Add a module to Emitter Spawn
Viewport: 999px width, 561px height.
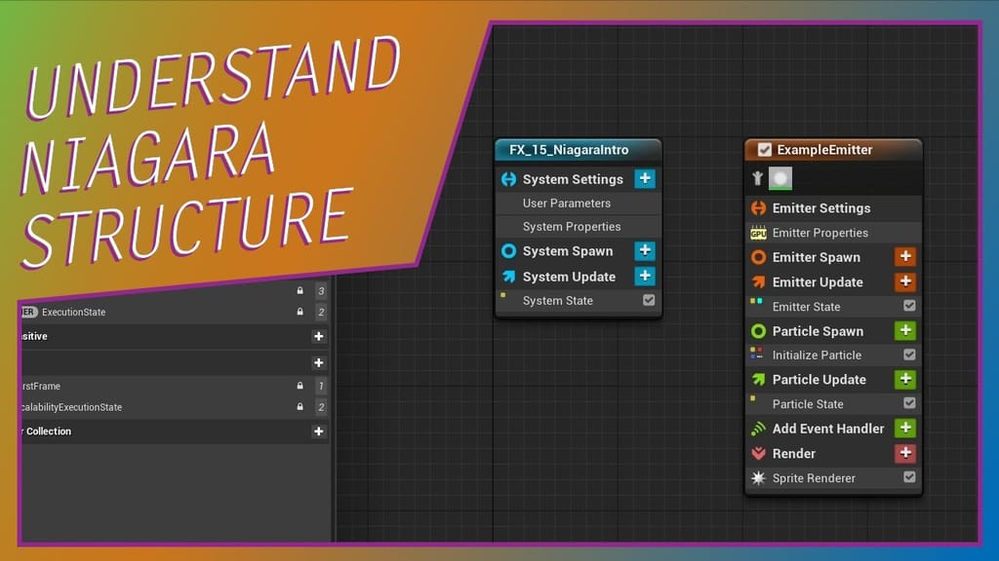905,256
